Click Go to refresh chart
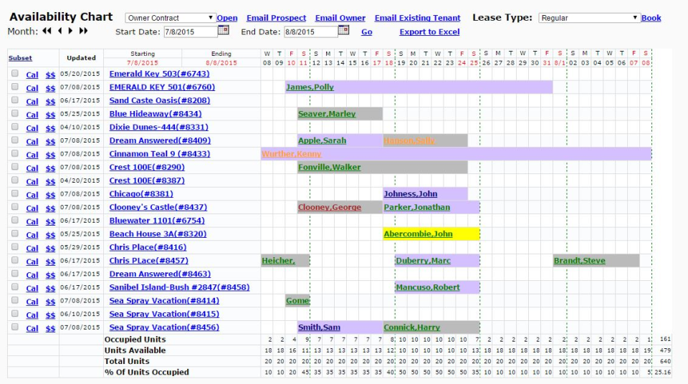The height and width of the screenshot is (384, 688). point(367,32)
